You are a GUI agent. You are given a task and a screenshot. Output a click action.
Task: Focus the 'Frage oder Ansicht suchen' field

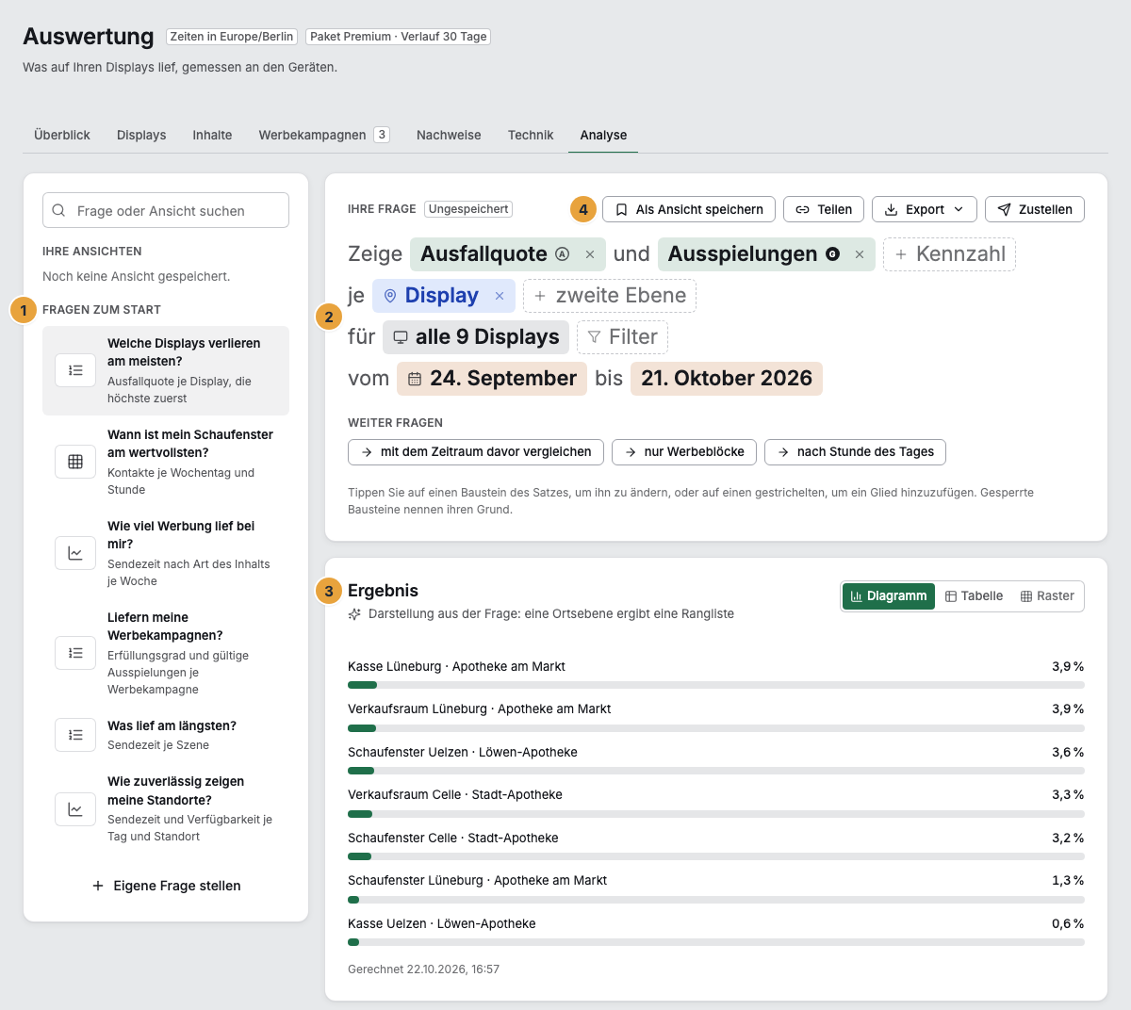pos(166,210)
